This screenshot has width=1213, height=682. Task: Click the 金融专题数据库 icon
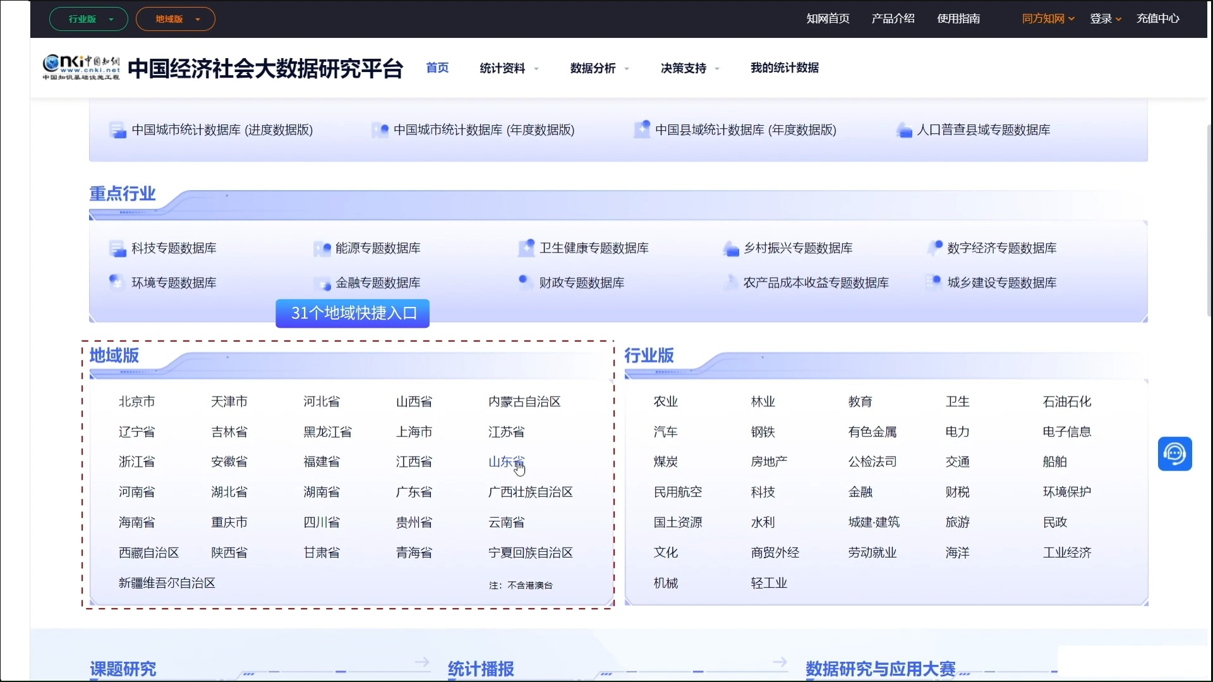pos(323,284)
